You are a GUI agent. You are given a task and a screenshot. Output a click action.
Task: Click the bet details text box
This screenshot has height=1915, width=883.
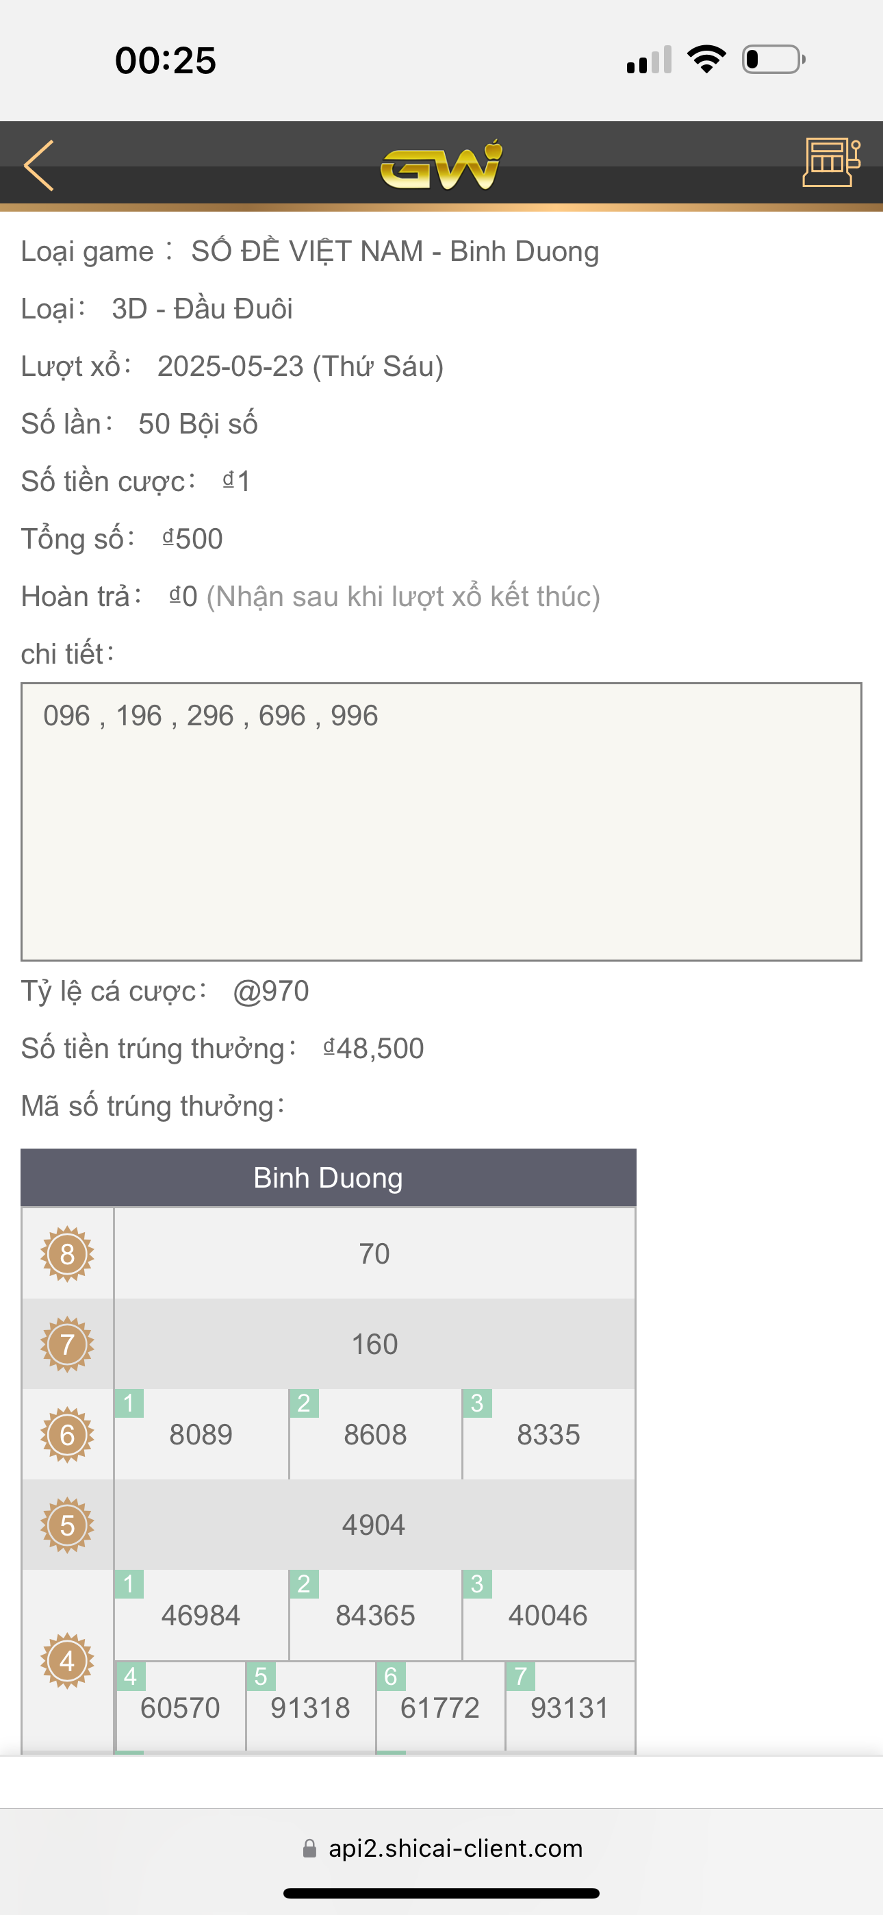(x=441, y=821)
